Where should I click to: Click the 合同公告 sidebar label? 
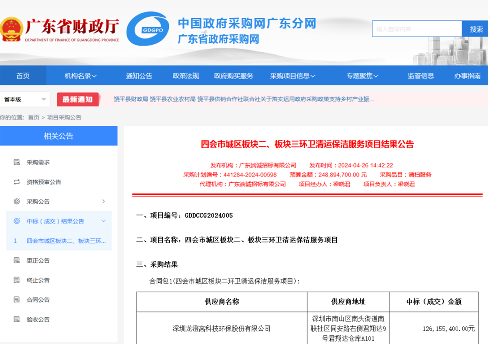click(x=38, y=300)
